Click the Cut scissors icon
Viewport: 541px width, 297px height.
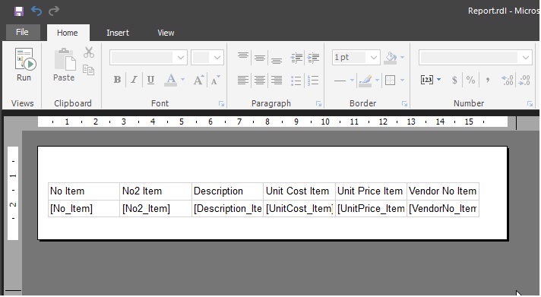(x=89, y=52)
